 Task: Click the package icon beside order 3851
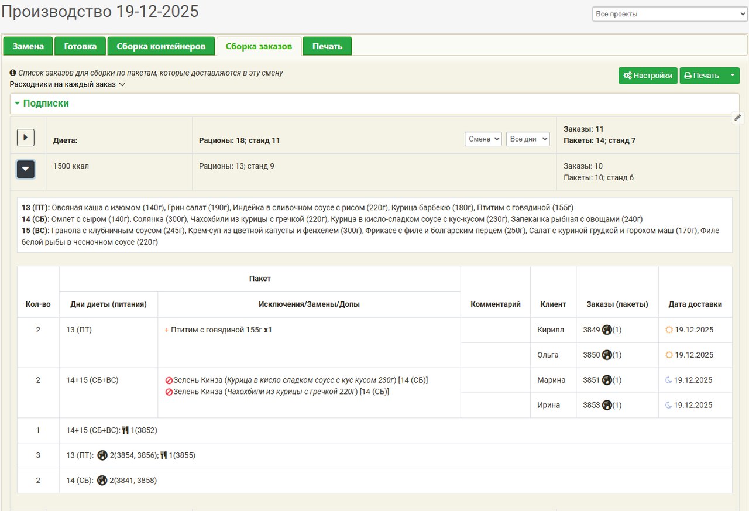[x=607, y=380]
